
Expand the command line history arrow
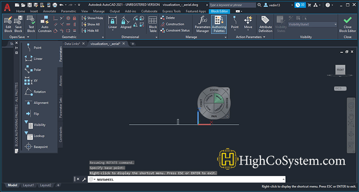coord(284,179)
